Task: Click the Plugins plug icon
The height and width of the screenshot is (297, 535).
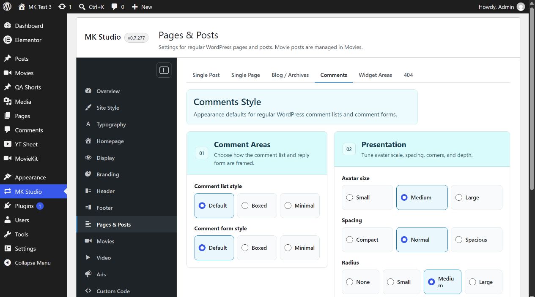Action: tap(7, 206)
